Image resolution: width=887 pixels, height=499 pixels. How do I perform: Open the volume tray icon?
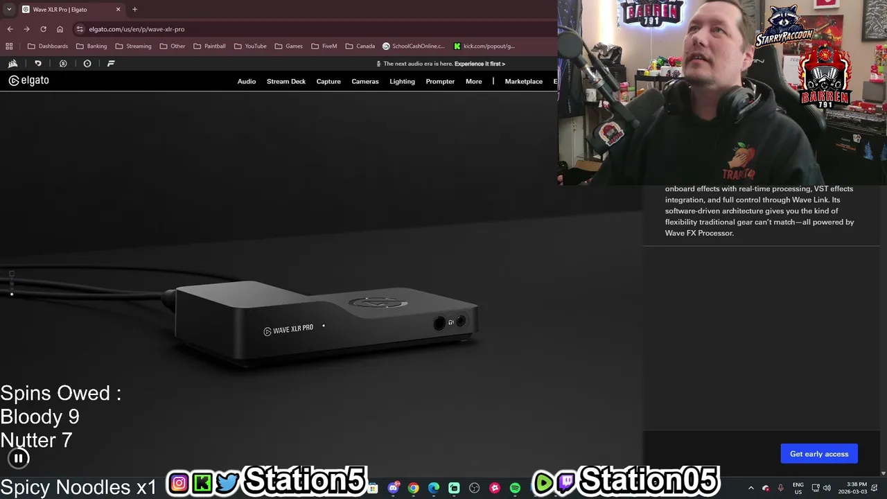click(827, 488)
